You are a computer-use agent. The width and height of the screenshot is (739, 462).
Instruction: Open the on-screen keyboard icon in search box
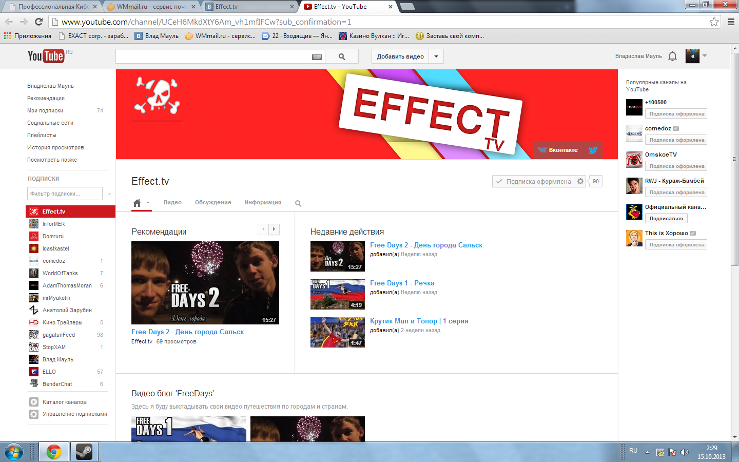tap(317, 57)
